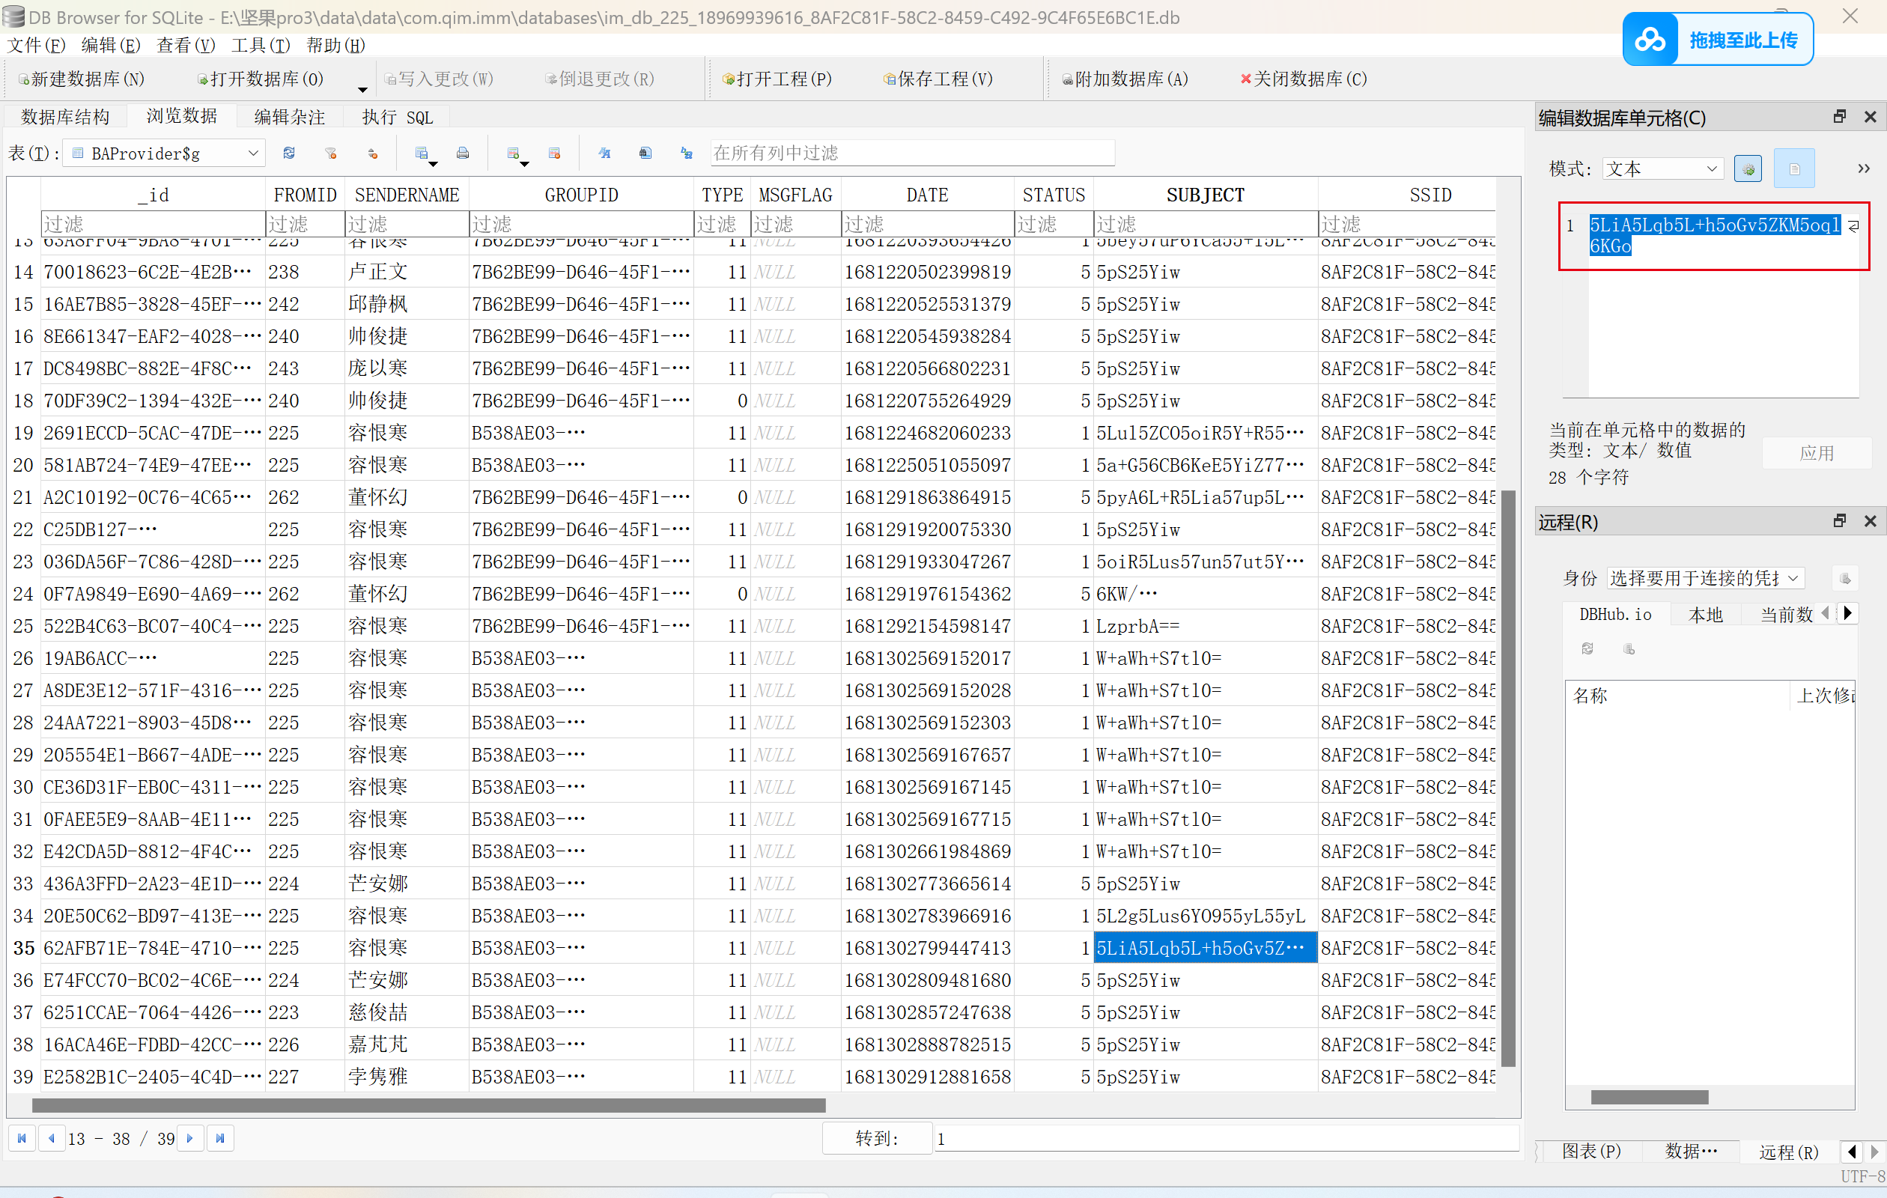
Task: Go to next page of records
Action: (189, 1137)
